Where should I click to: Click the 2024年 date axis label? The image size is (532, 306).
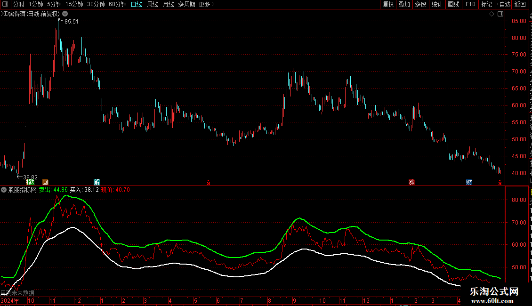click(x=10, y=300)
